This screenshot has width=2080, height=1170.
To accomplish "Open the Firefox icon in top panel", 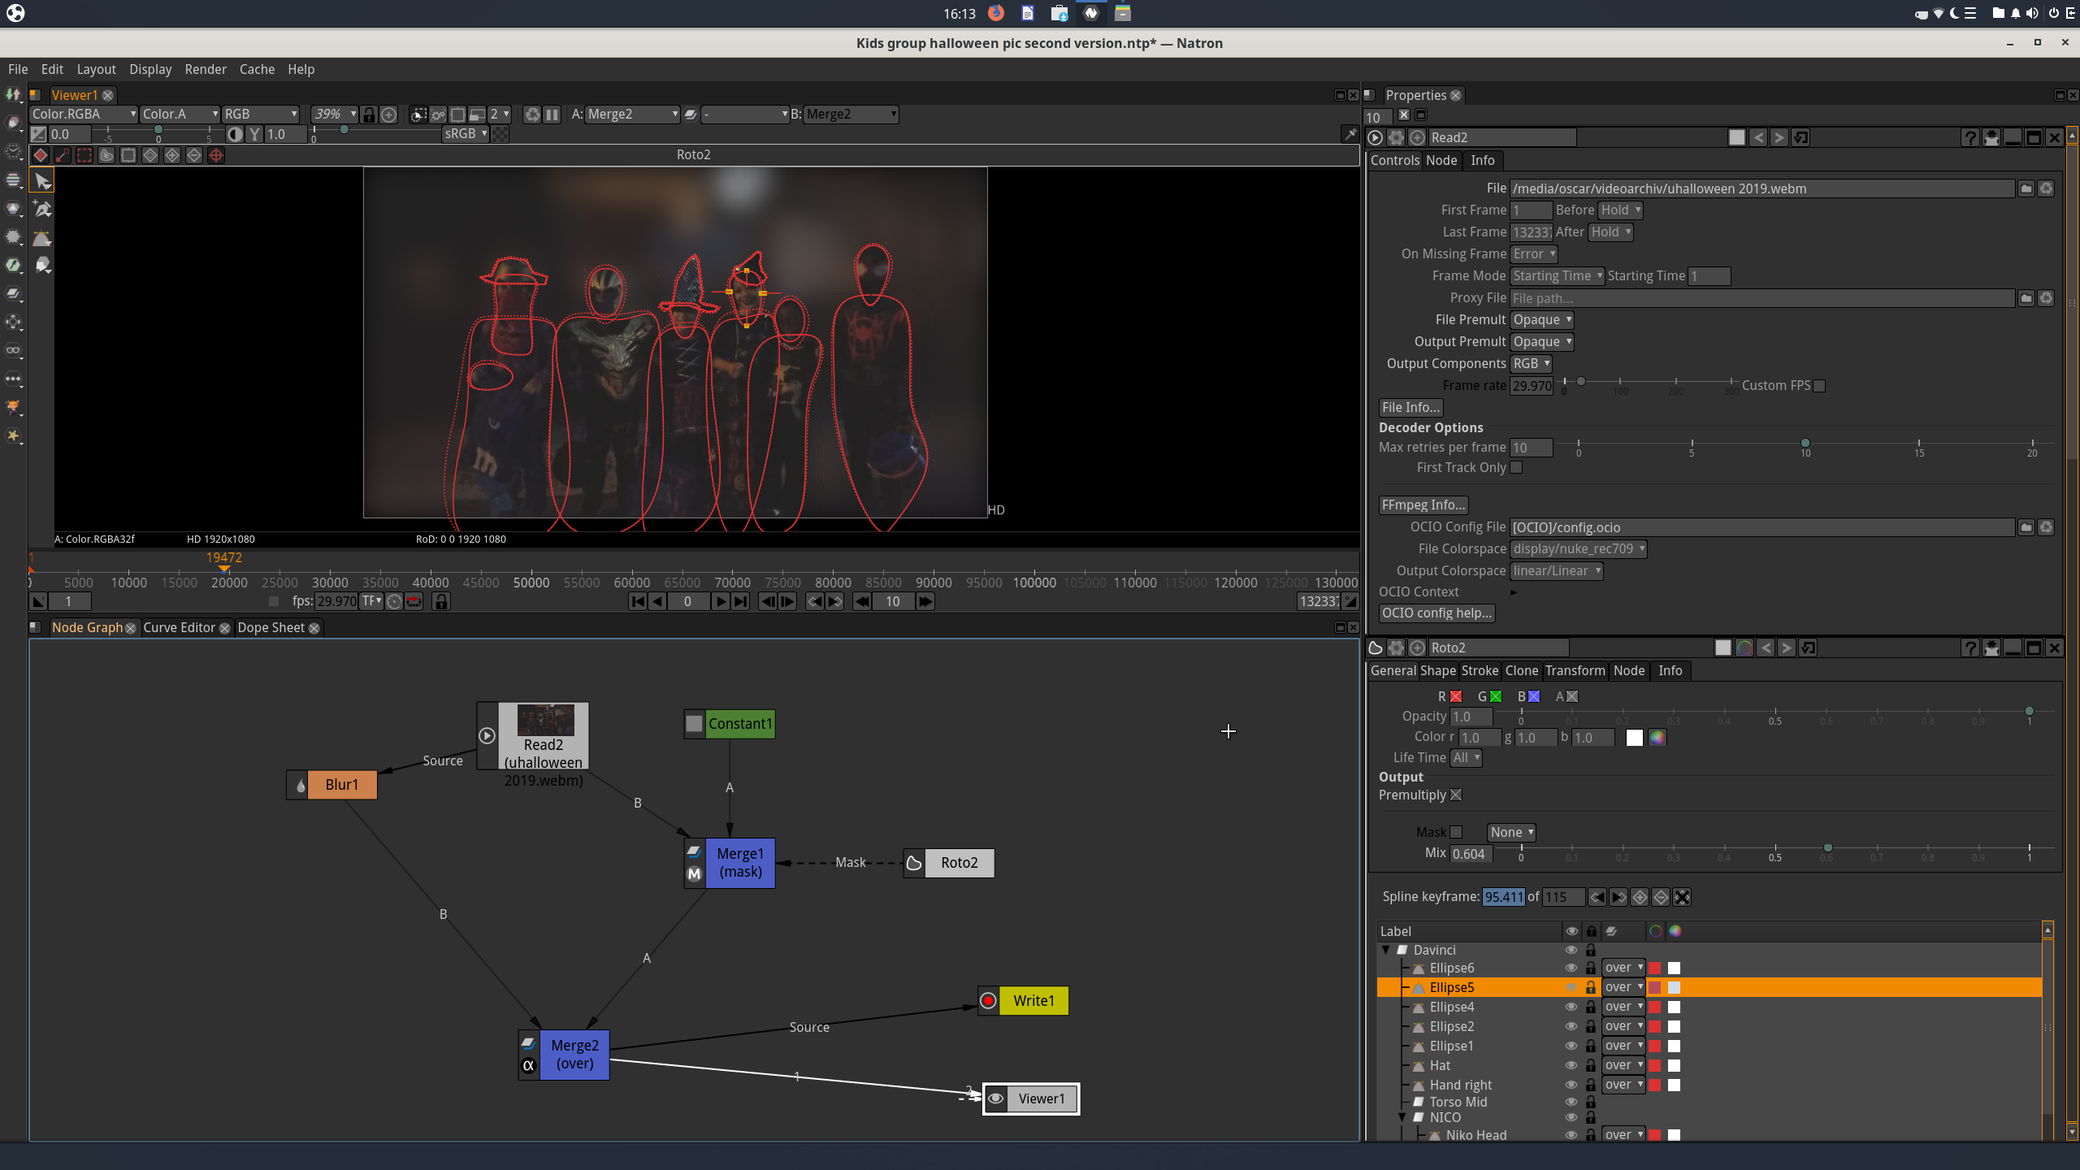I will (996, 13).
